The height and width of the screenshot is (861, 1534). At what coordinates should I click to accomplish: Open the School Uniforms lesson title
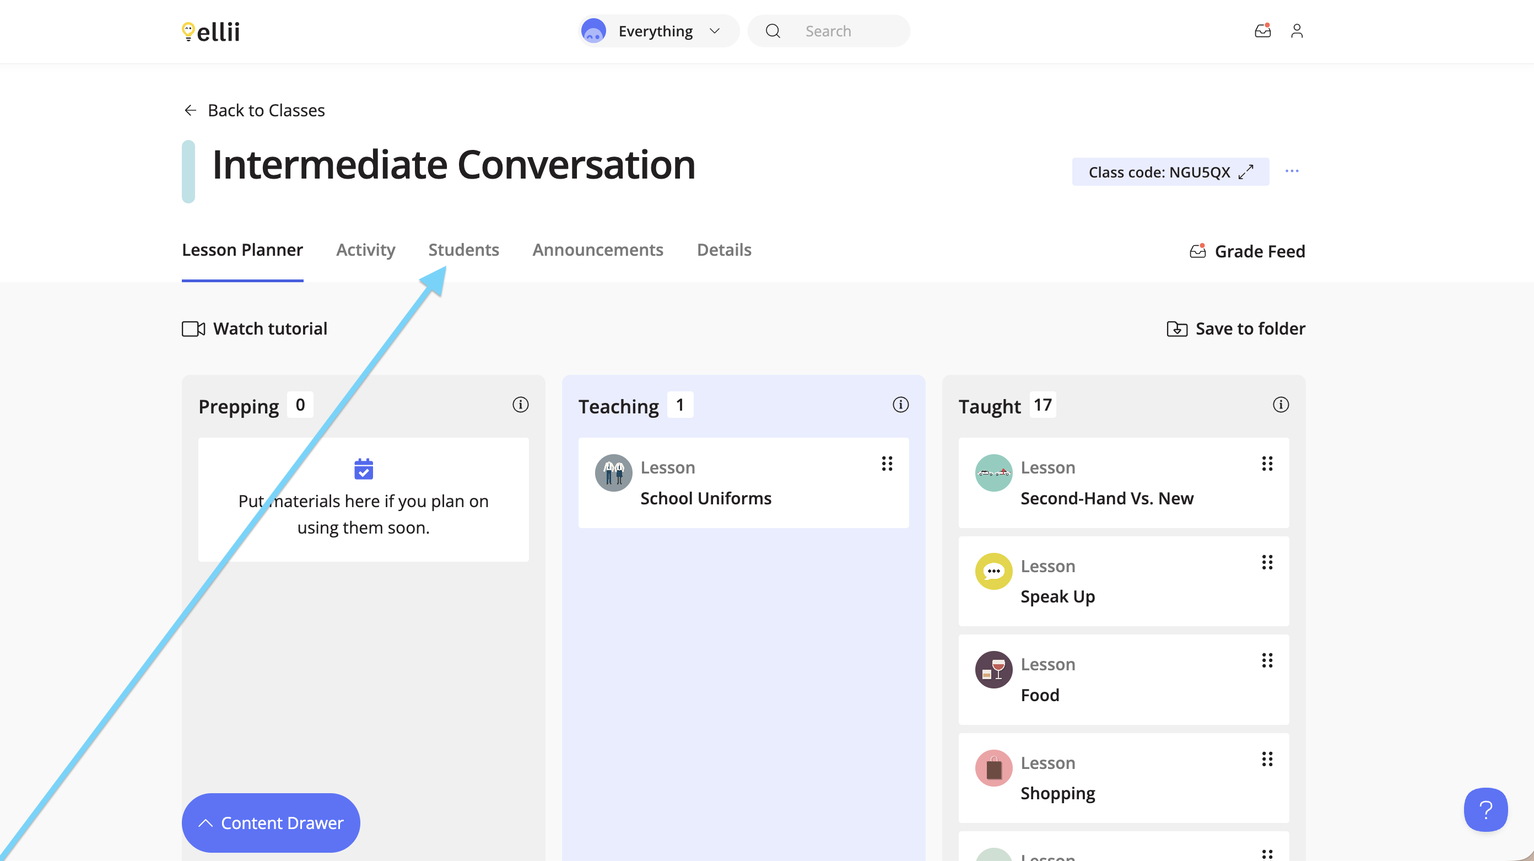706,498
